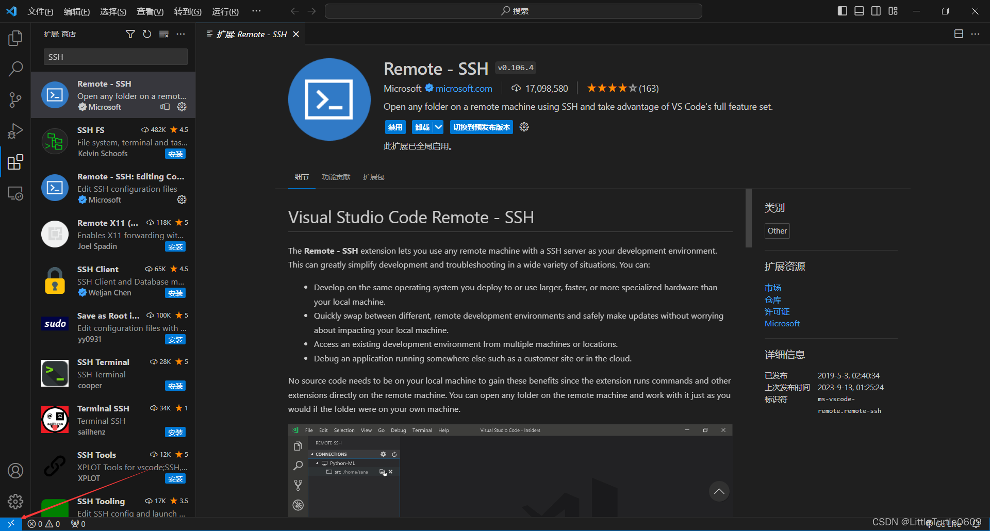Close the Remote - SSH extension tab

pyautogui.click(x=296, y=34)
